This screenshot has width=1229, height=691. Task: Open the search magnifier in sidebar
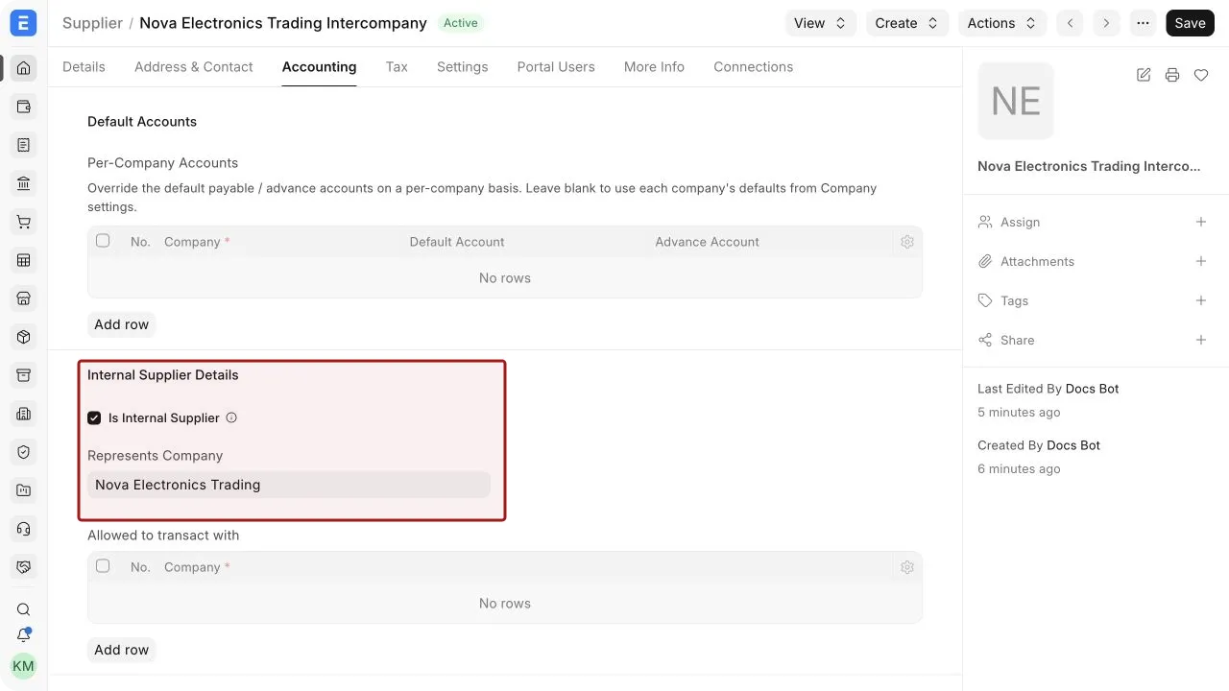(x=24, y=609)
